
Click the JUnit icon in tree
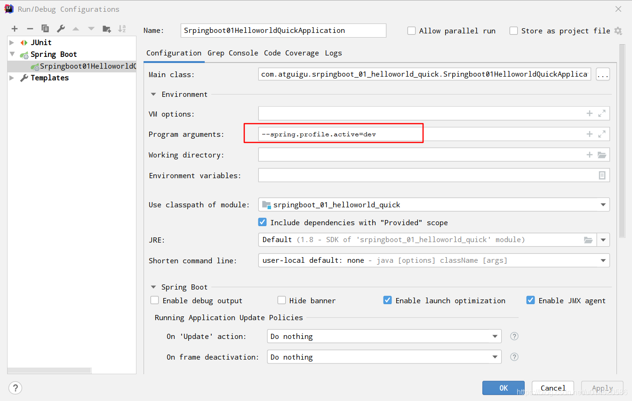click(x=24, y=43)
